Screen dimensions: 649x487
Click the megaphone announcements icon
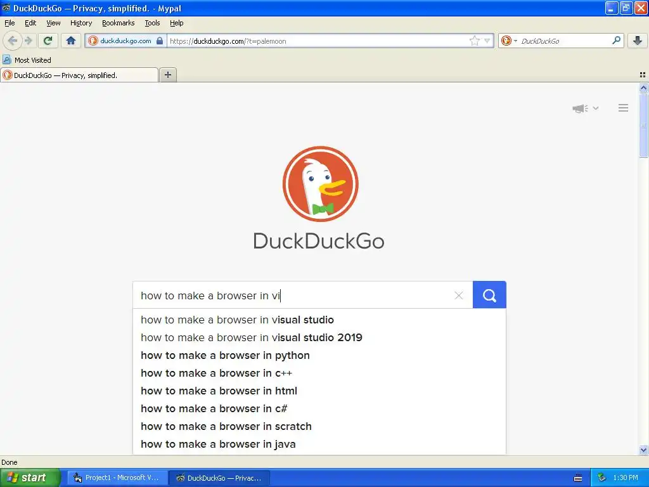[x=580, y=108]
